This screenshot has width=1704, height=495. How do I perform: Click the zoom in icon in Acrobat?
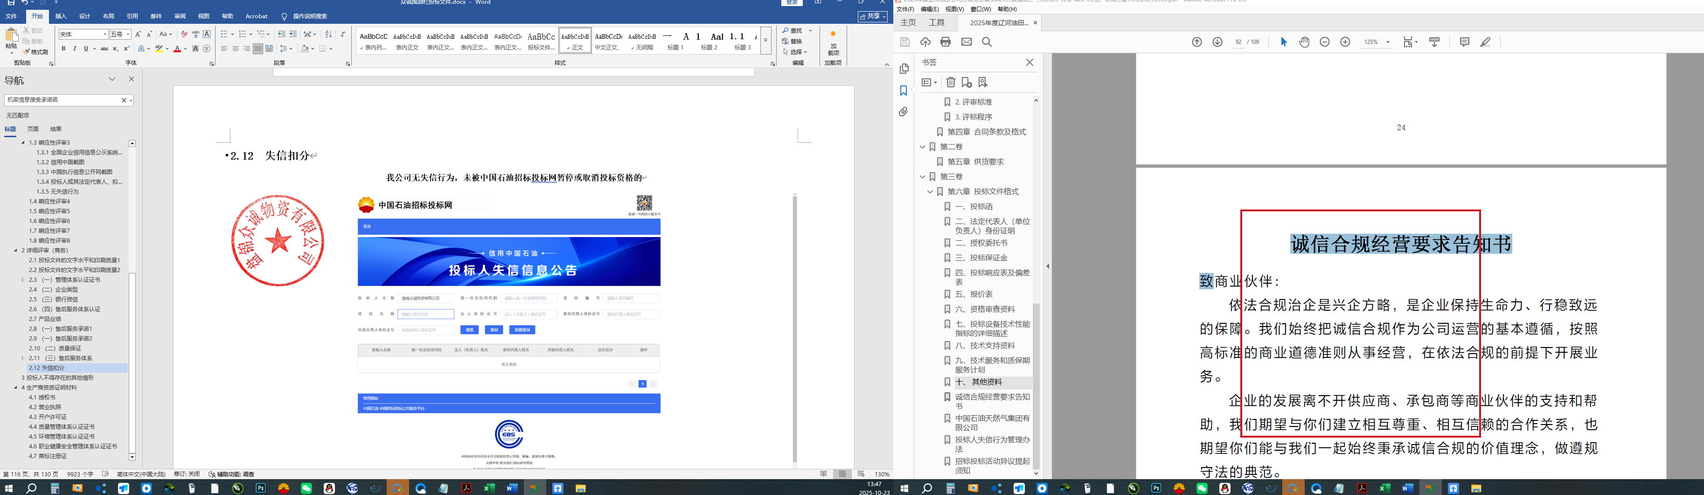1345,42
